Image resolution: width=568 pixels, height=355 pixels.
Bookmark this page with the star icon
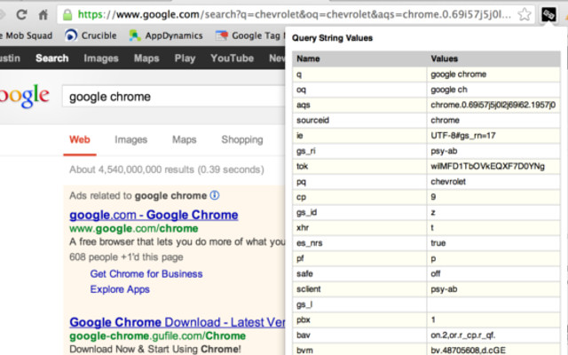coord(525,14)
